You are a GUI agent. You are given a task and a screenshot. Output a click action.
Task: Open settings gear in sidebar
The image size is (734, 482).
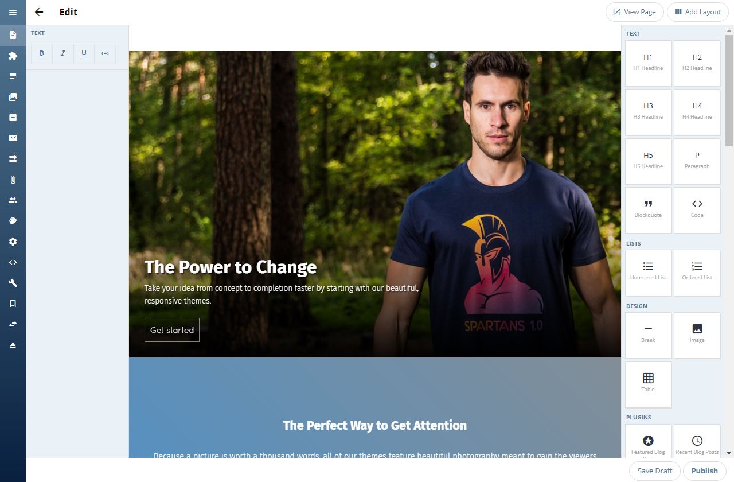click(x=13, y=242)
